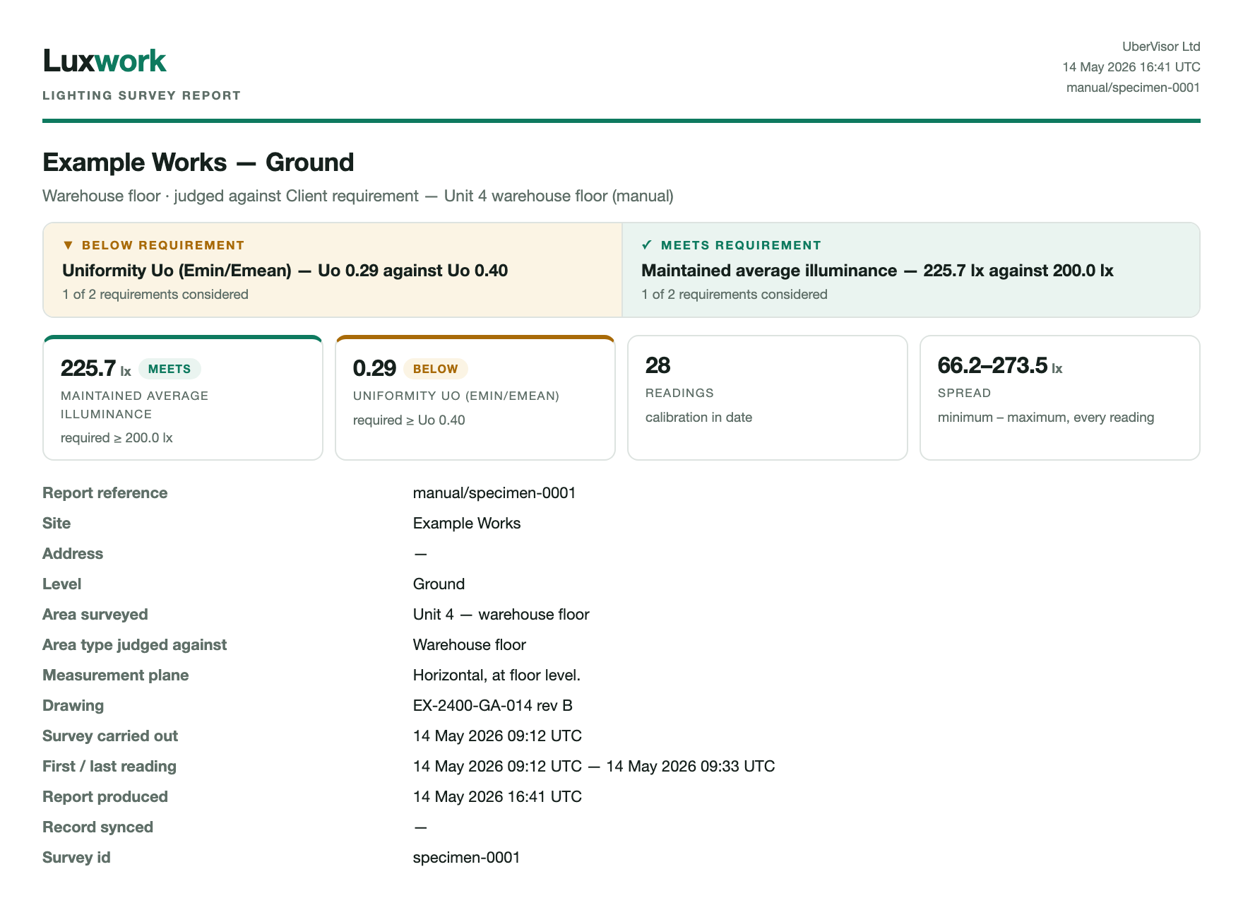Click the MAINTAINED AVERAGE ILLUMINANCE card label

[x=134, y=405]
